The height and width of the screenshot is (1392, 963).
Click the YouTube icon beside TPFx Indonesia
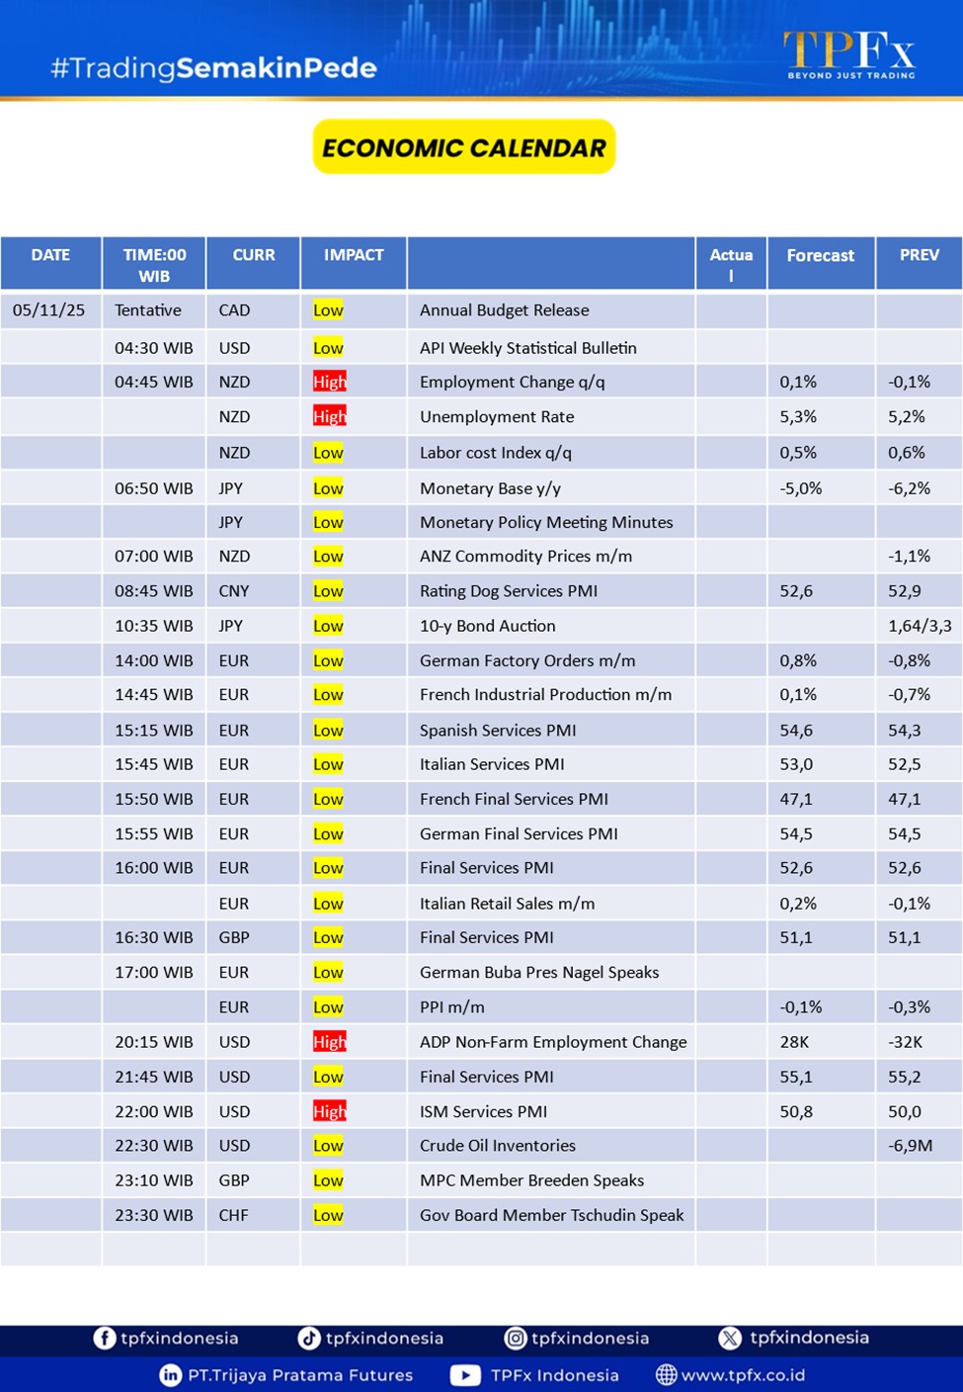pos(465,1375)
